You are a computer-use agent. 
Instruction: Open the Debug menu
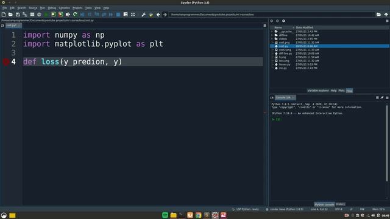click(52, 8)
